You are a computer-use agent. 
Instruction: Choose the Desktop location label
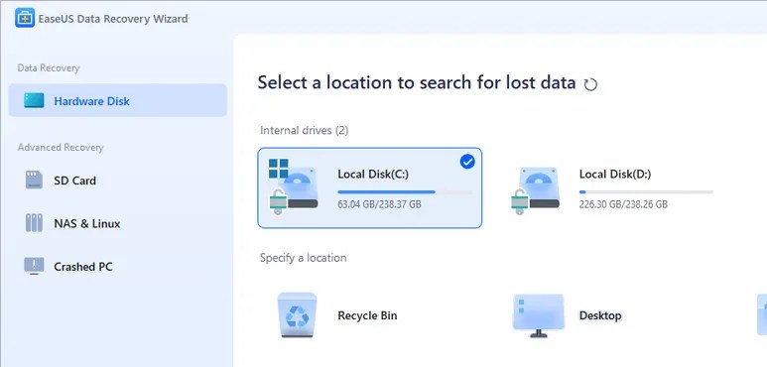pos(599,315)
